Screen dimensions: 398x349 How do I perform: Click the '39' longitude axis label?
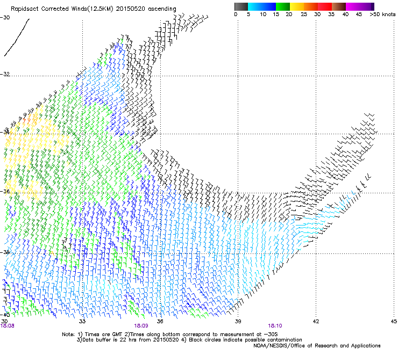click(238, 322)
